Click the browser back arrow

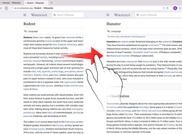(x=1, y=8)
